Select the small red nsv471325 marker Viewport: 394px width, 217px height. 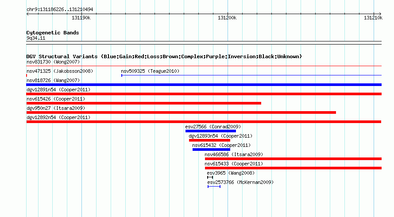tap(27, 75)
